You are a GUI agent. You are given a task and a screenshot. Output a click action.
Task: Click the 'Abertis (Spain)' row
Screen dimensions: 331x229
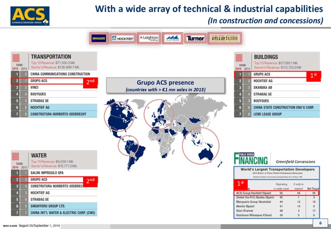(x=276, y=206)
